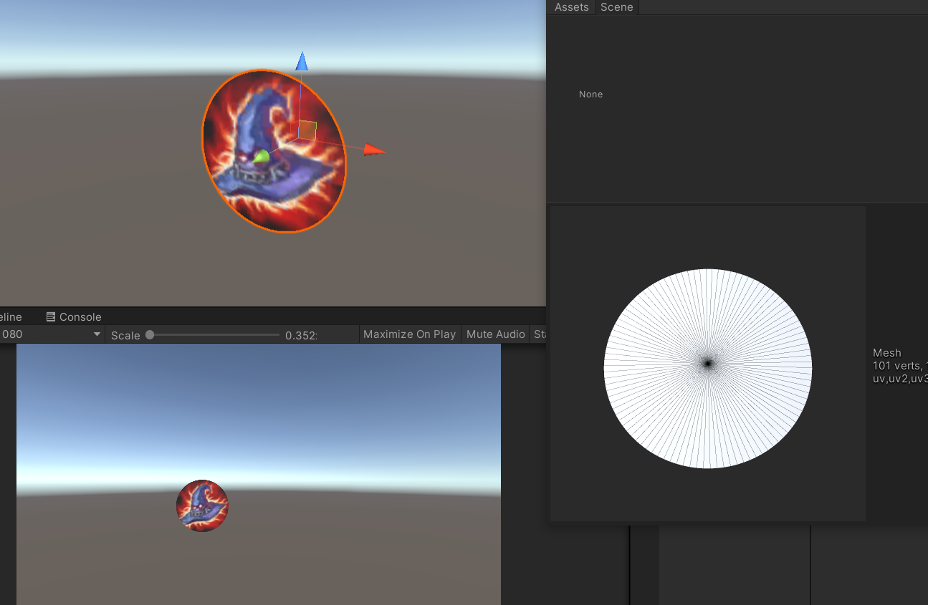
Task: Click the blue Y-axis gizmo arrow
Action: click(x=302, y=61)
